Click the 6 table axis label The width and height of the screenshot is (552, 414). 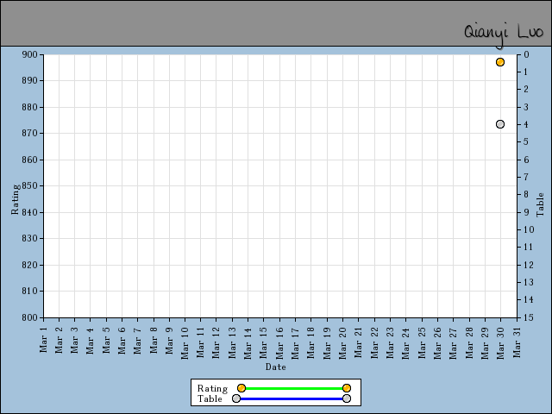tap(526, 160)
